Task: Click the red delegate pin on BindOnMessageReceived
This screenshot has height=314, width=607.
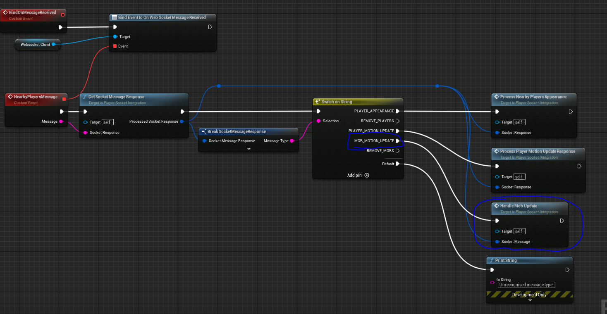Action: 62,15
